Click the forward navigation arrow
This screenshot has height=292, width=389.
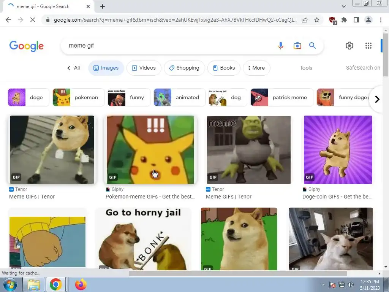point(21,20)
